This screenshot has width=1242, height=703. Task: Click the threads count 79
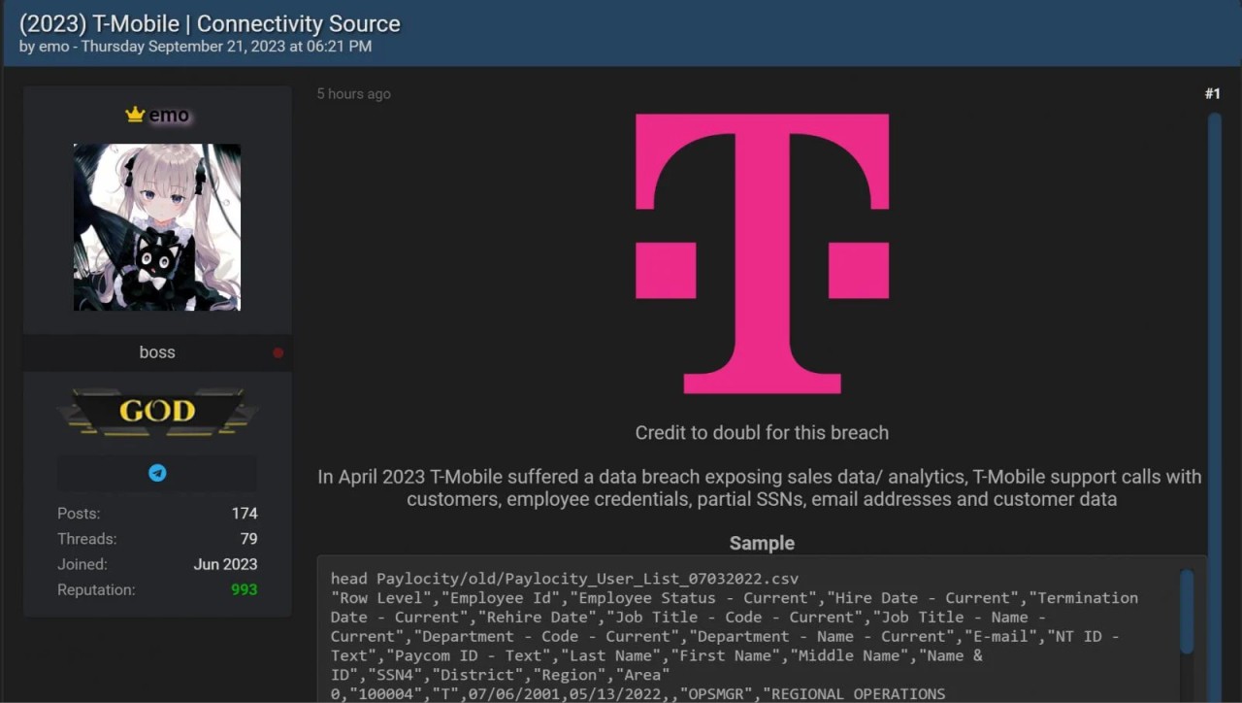click(x=248, y=538)
